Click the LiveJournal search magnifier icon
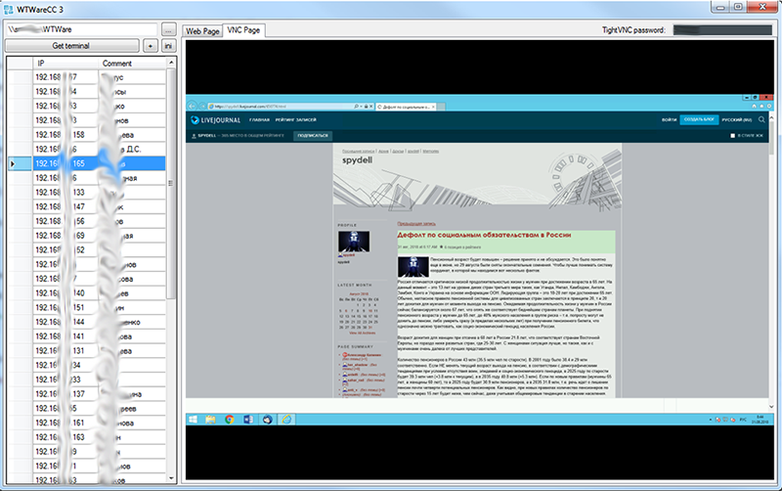The image size is (782, 491). coord(761,120)
